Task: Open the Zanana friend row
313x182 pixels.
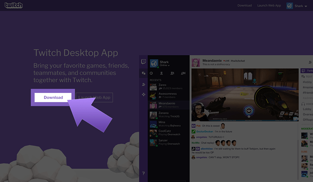Action: click(x=169, y=115)
